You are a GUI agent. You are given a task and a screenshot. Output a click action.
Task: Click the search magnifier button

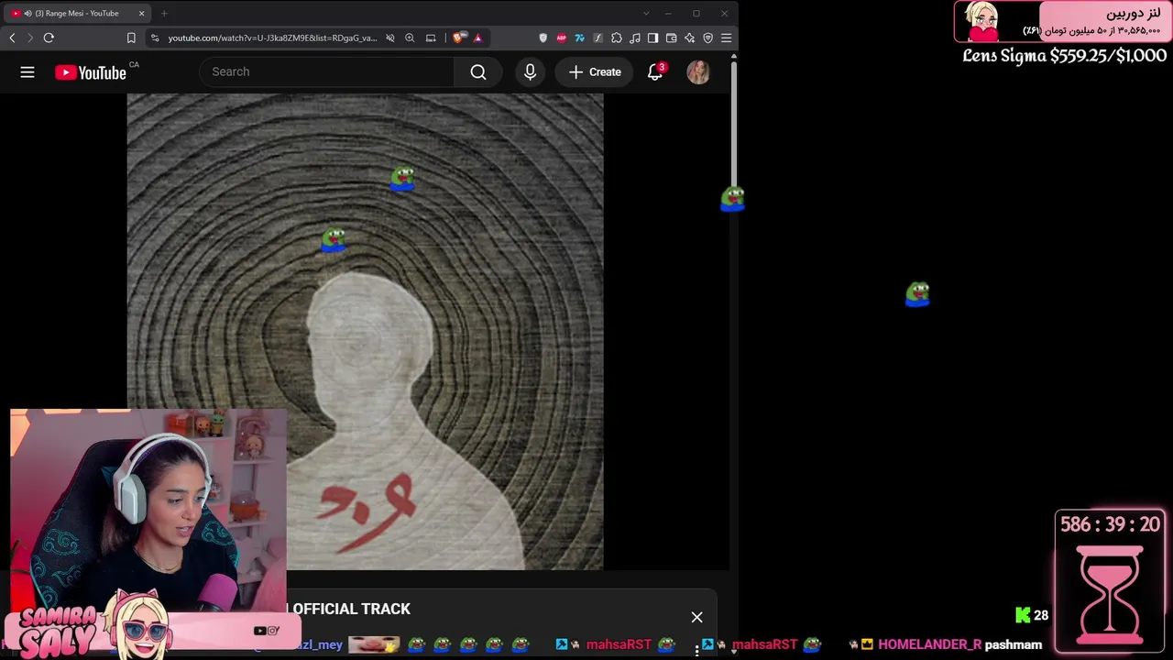click(x=478, y=71)
